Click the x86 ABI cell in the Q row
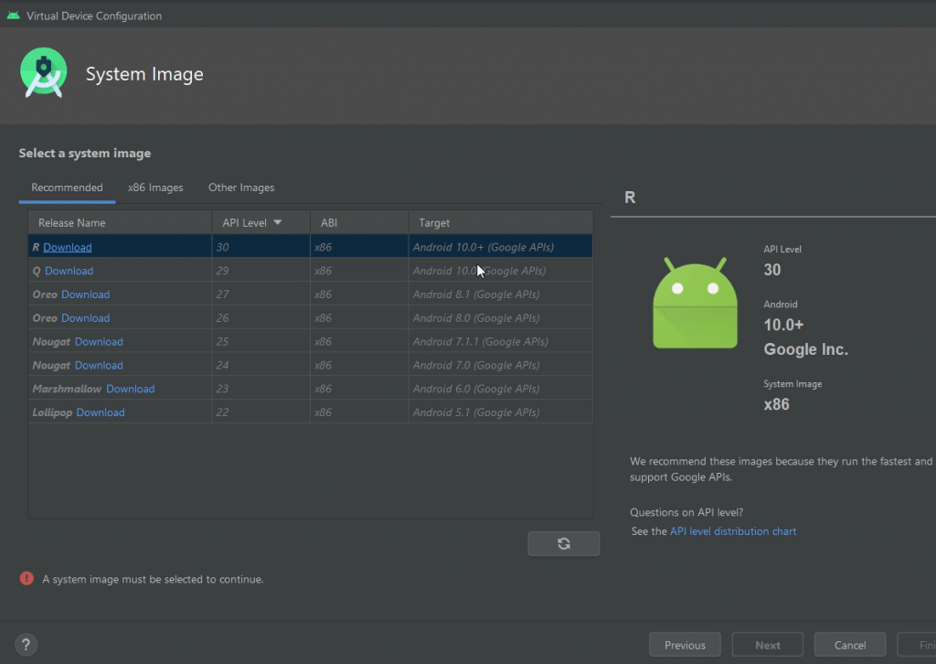This screenshot has width=936, height=664. coord(359,271)
